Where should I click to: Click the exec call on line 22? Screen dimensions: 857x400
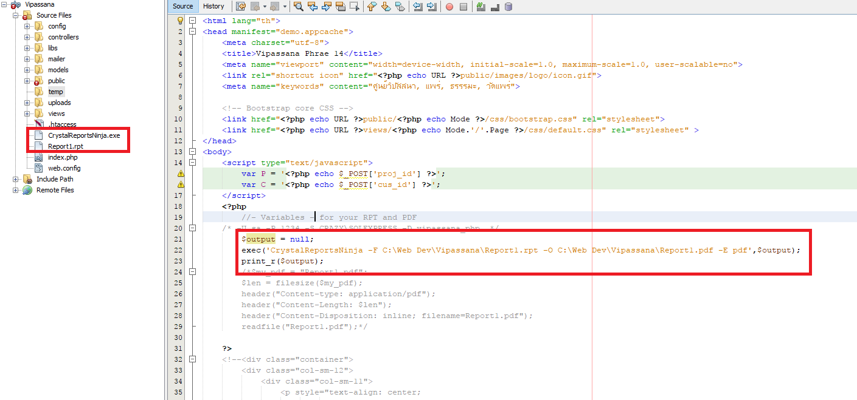tap(521, 250)
